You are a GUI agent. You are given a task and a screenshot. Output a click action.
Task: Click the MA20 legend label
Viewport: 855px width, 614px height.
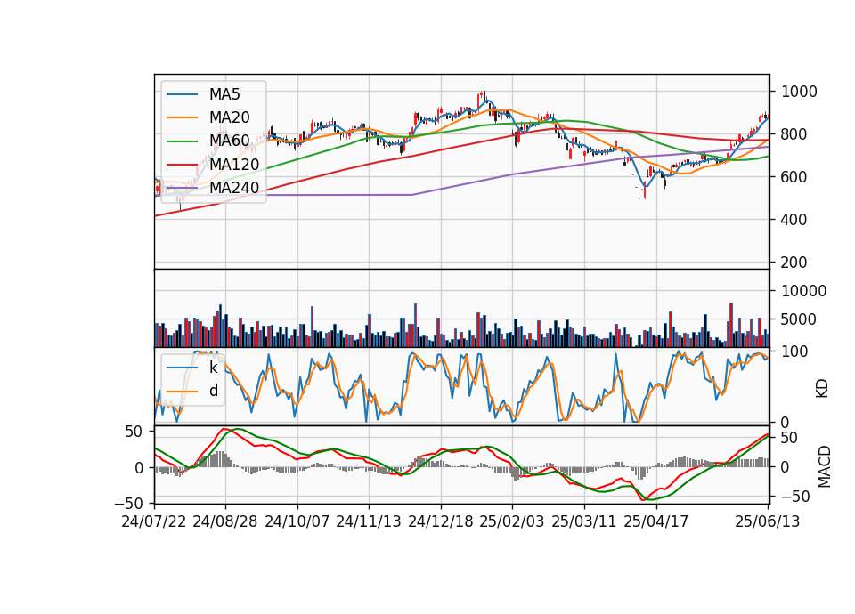[229, 117]
